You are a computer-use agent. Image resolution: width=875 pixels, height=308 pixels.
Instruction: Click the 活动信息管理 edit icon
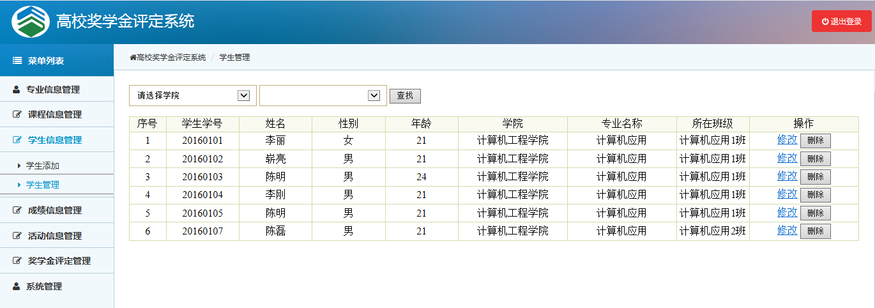(17, 236)
